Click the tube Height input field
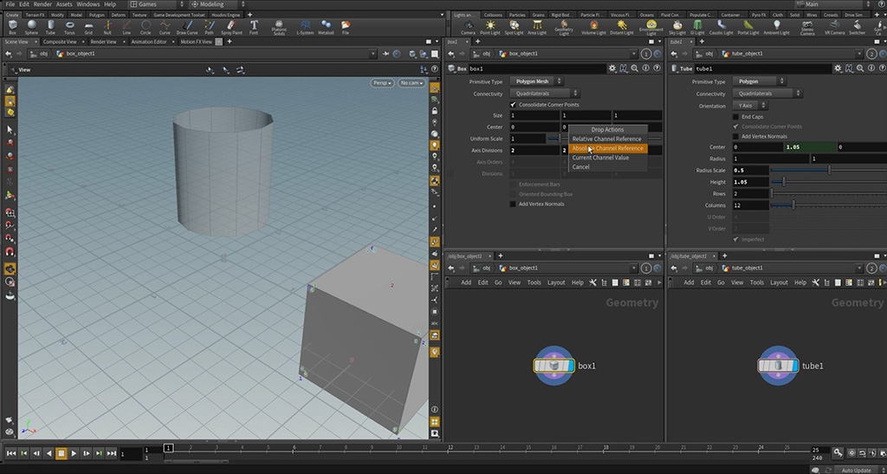 (x=750, y=182)
